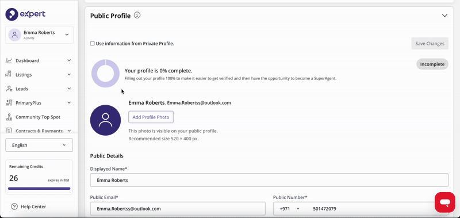Click the Help Center question mark icon
The height and width of the screenshot is (218, 460).
coord(14,206)
